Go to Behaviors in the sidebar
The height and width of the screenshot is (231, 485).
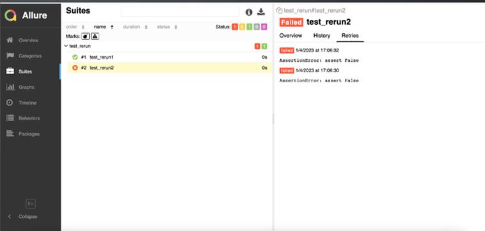[x=29, y=118]
